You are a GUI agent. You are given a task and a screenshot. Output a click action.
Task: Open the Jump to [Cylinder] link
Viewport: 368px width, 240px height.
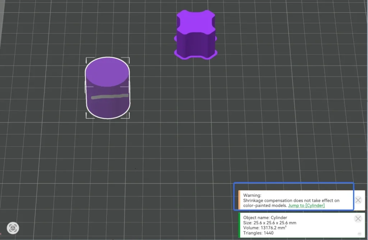click(x=306, y=206)
